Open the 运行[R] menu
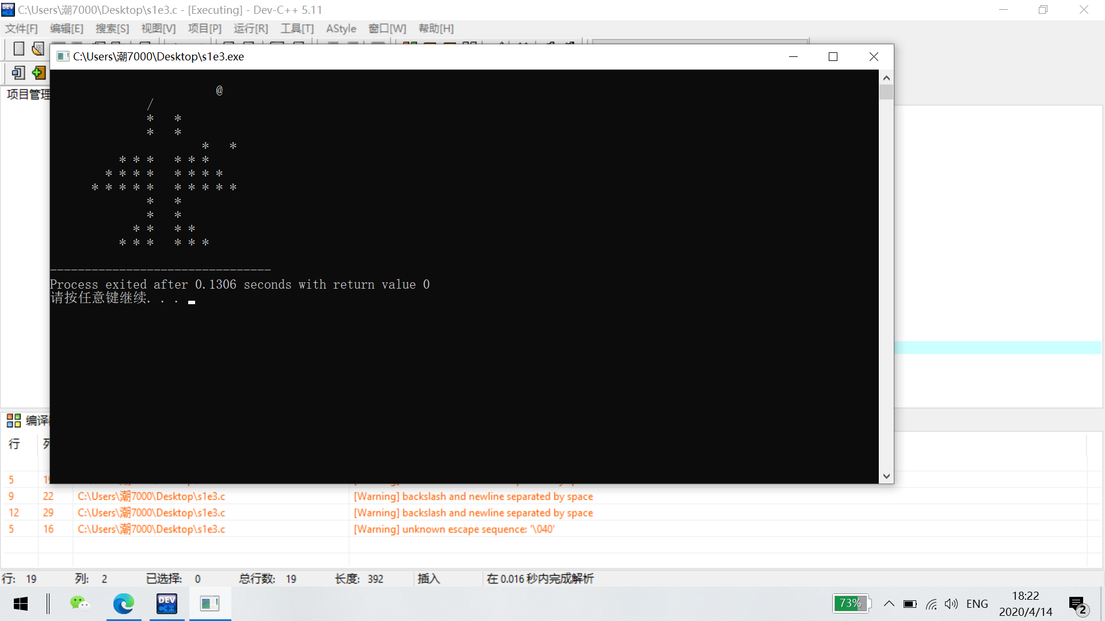1105x621 pixels. [251, 29]
